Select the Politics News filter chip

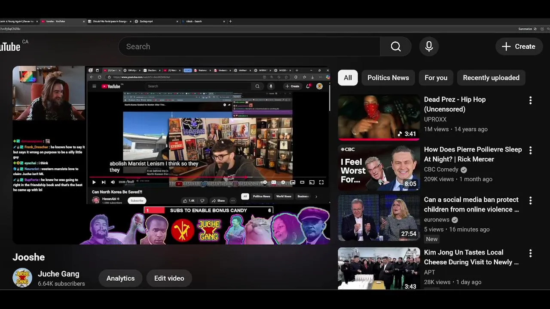pyautogui.click(x=388, y=78)
